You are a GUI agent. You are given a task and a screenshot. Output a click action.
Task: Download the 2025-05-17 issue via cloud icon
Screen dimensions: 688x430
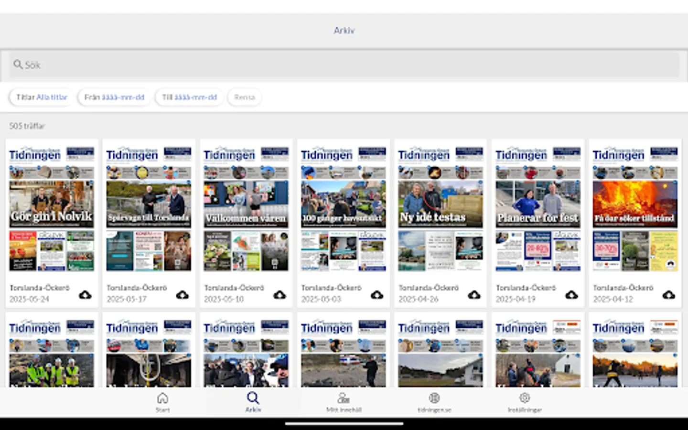183,295
